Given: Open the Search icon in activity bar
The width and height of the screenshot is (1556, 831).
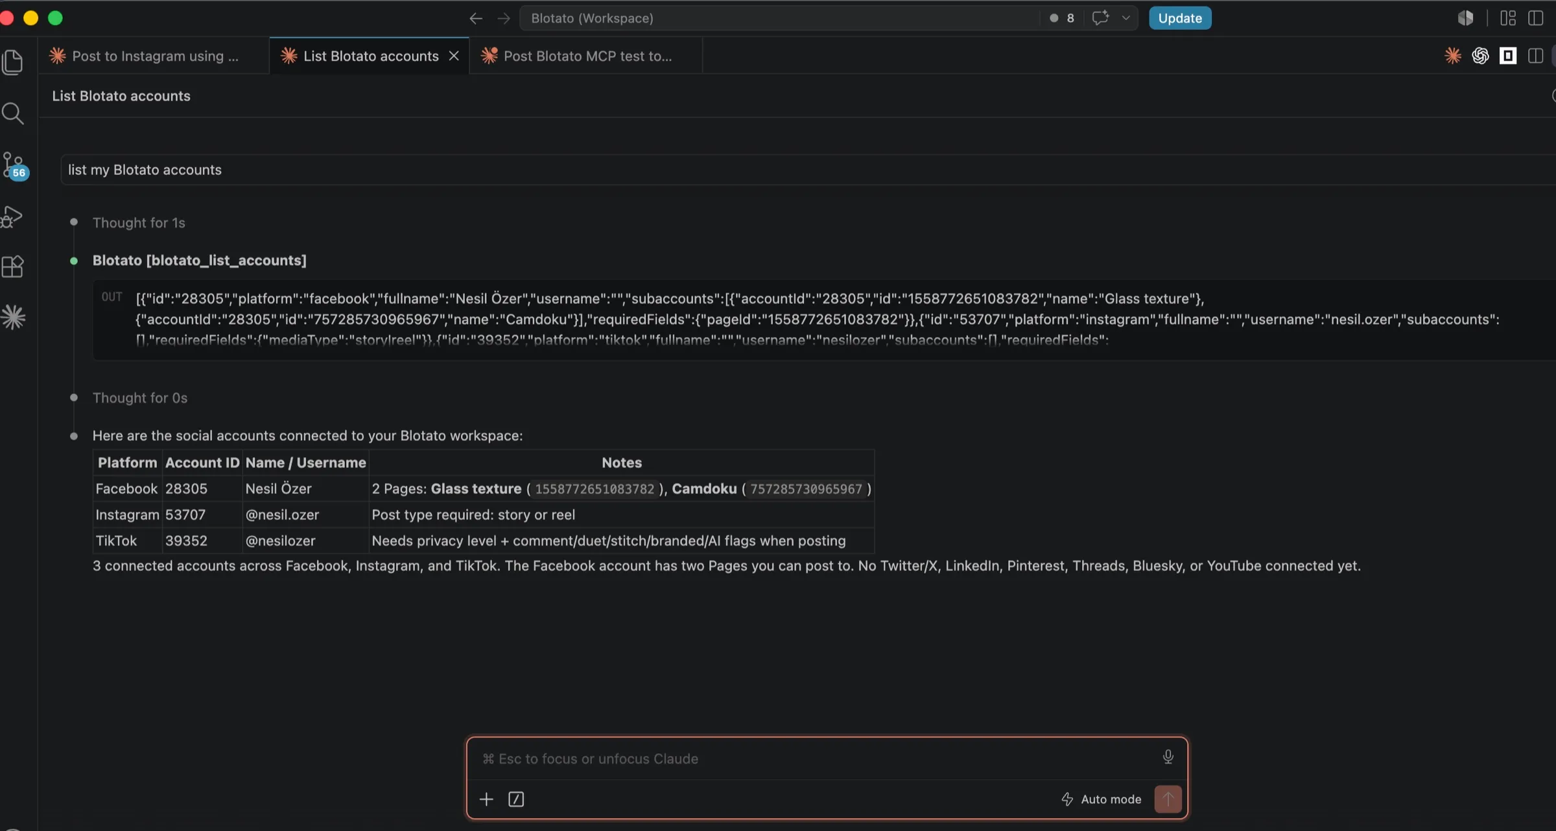Looking at the screenshot, I should point(13,113).
